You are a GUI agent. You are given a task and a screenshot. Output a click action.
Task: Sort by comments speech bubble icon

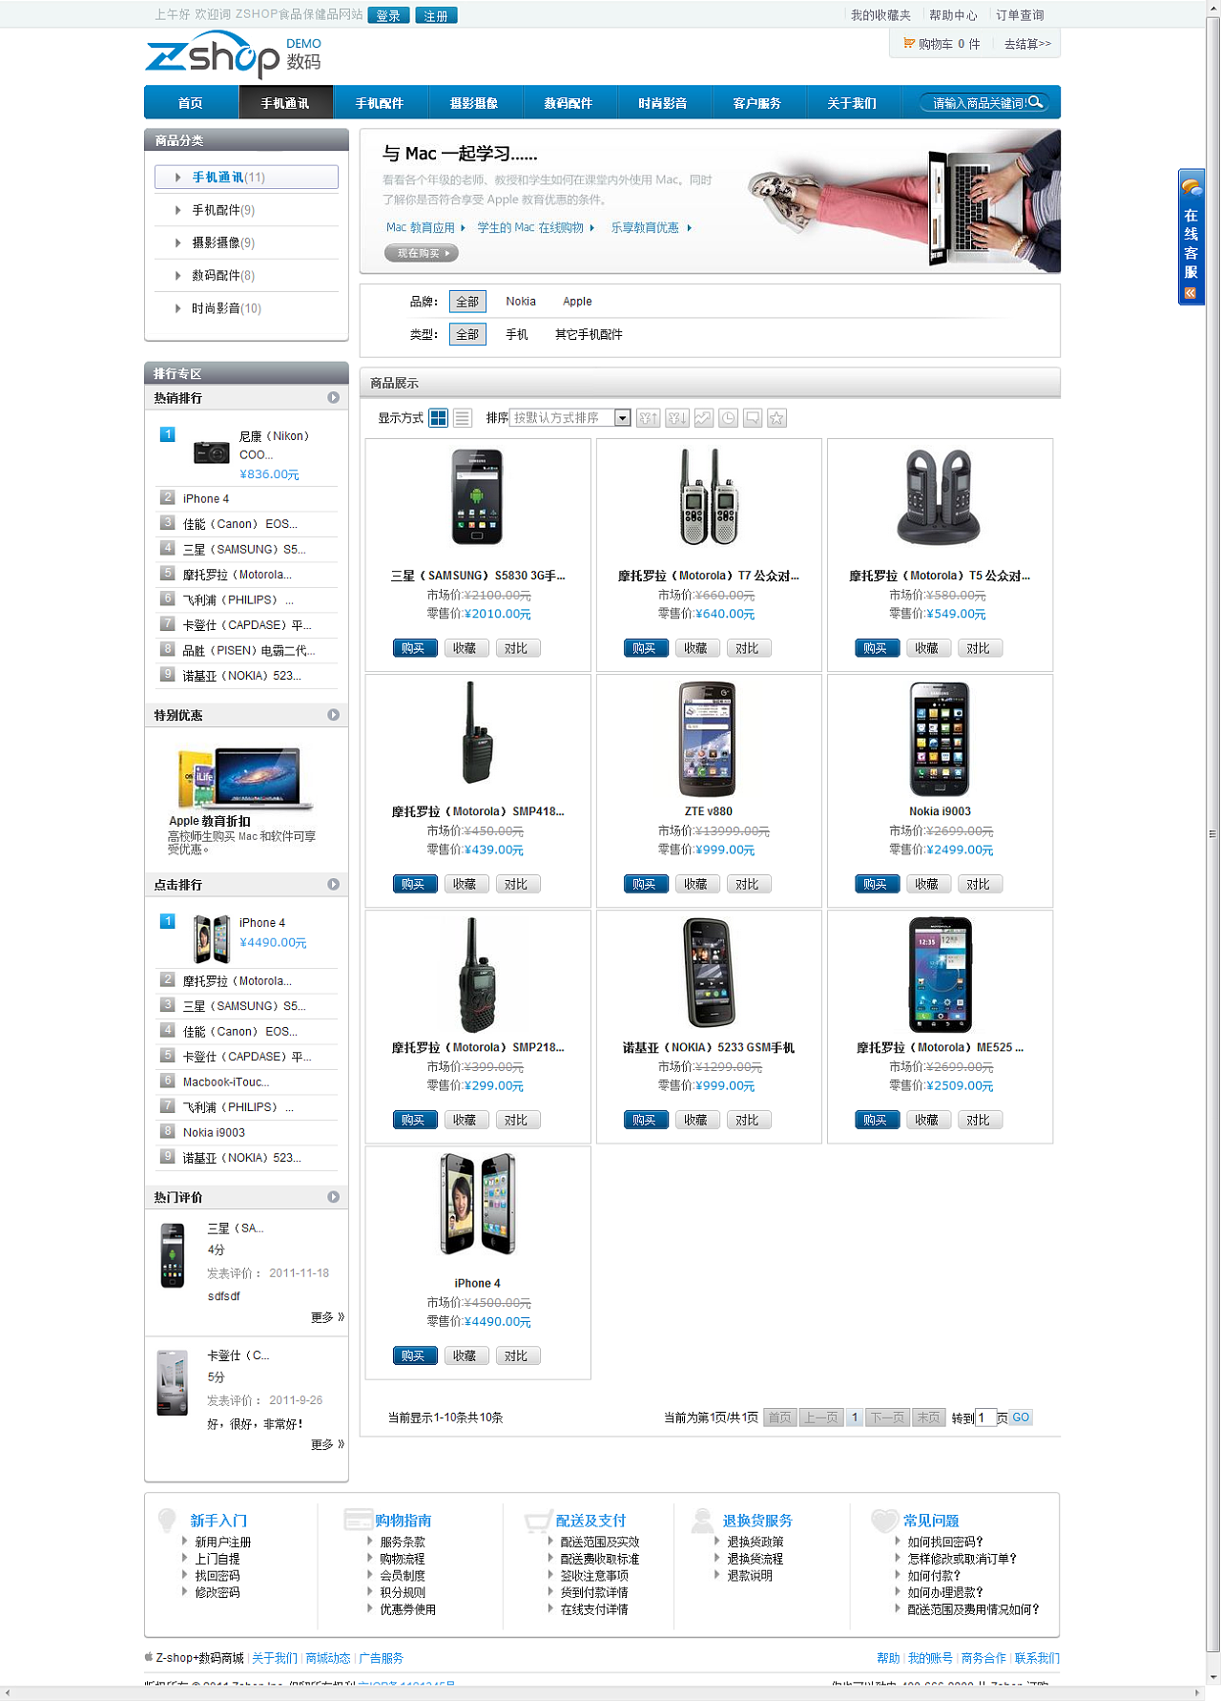753,418
